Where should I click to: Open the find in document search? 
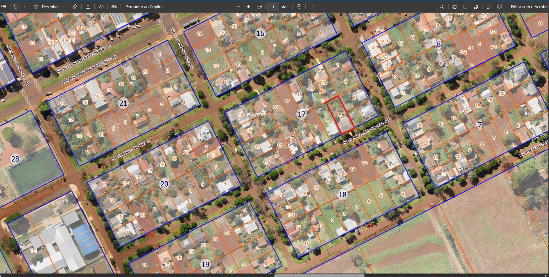point(442,7)
